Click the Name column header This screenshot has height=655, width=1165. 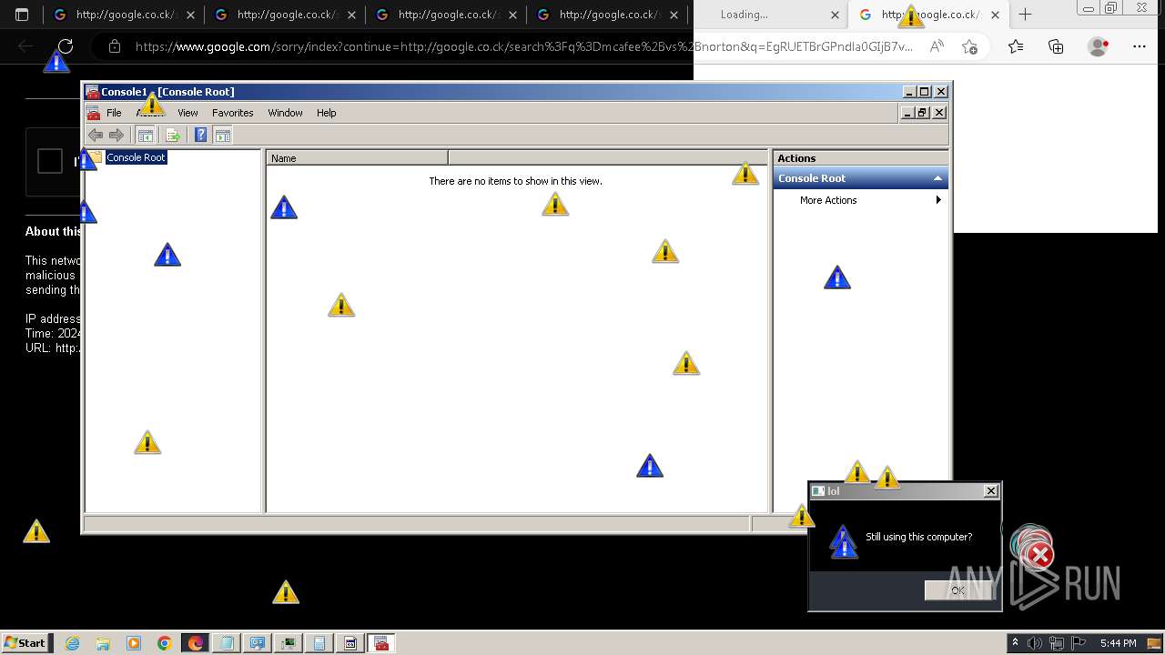tap(357, 157)
